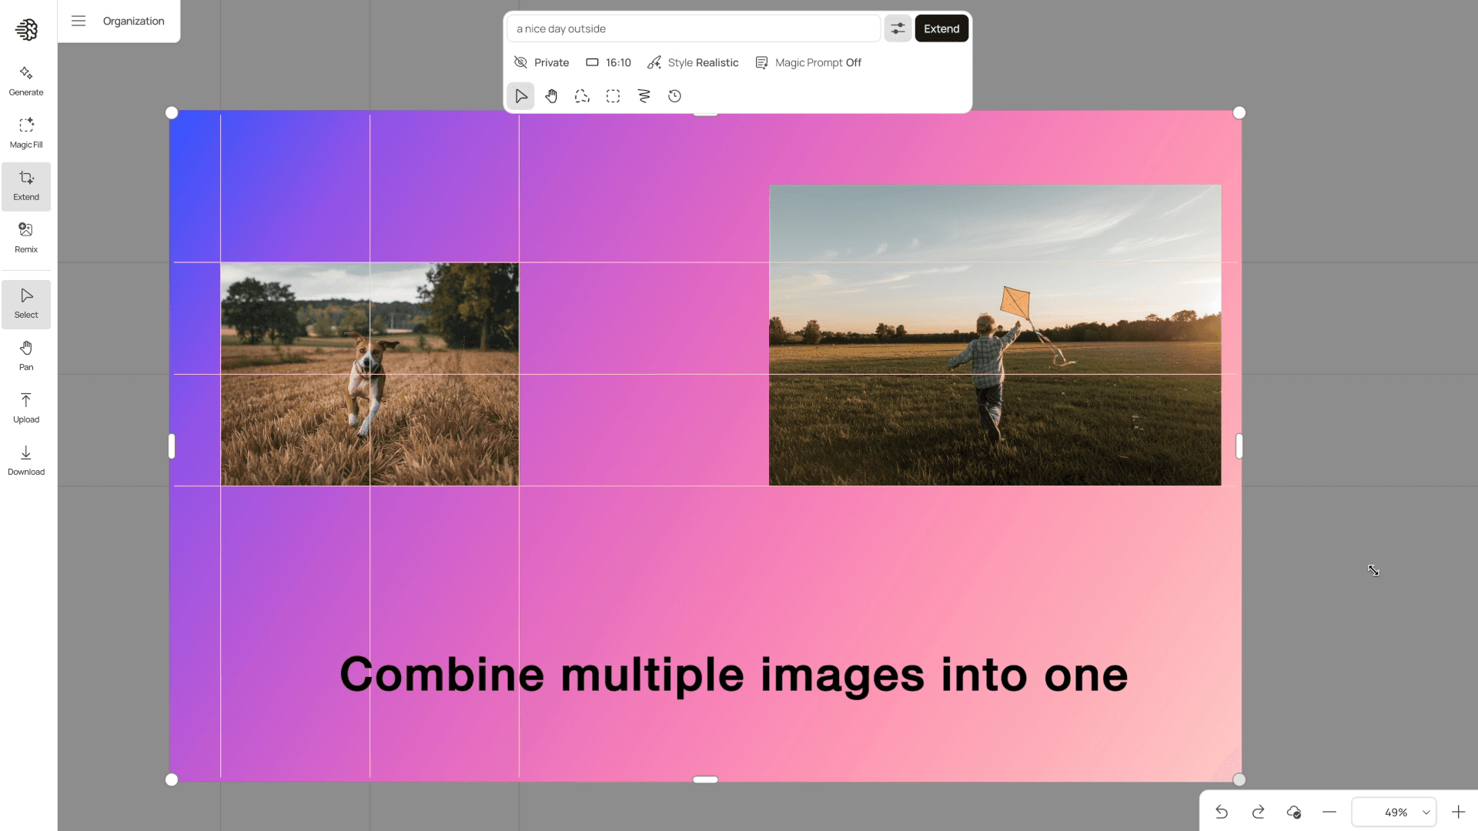
Task: Open the 16:10 aspect ratio selector
Action: click(x=608, y=62)
